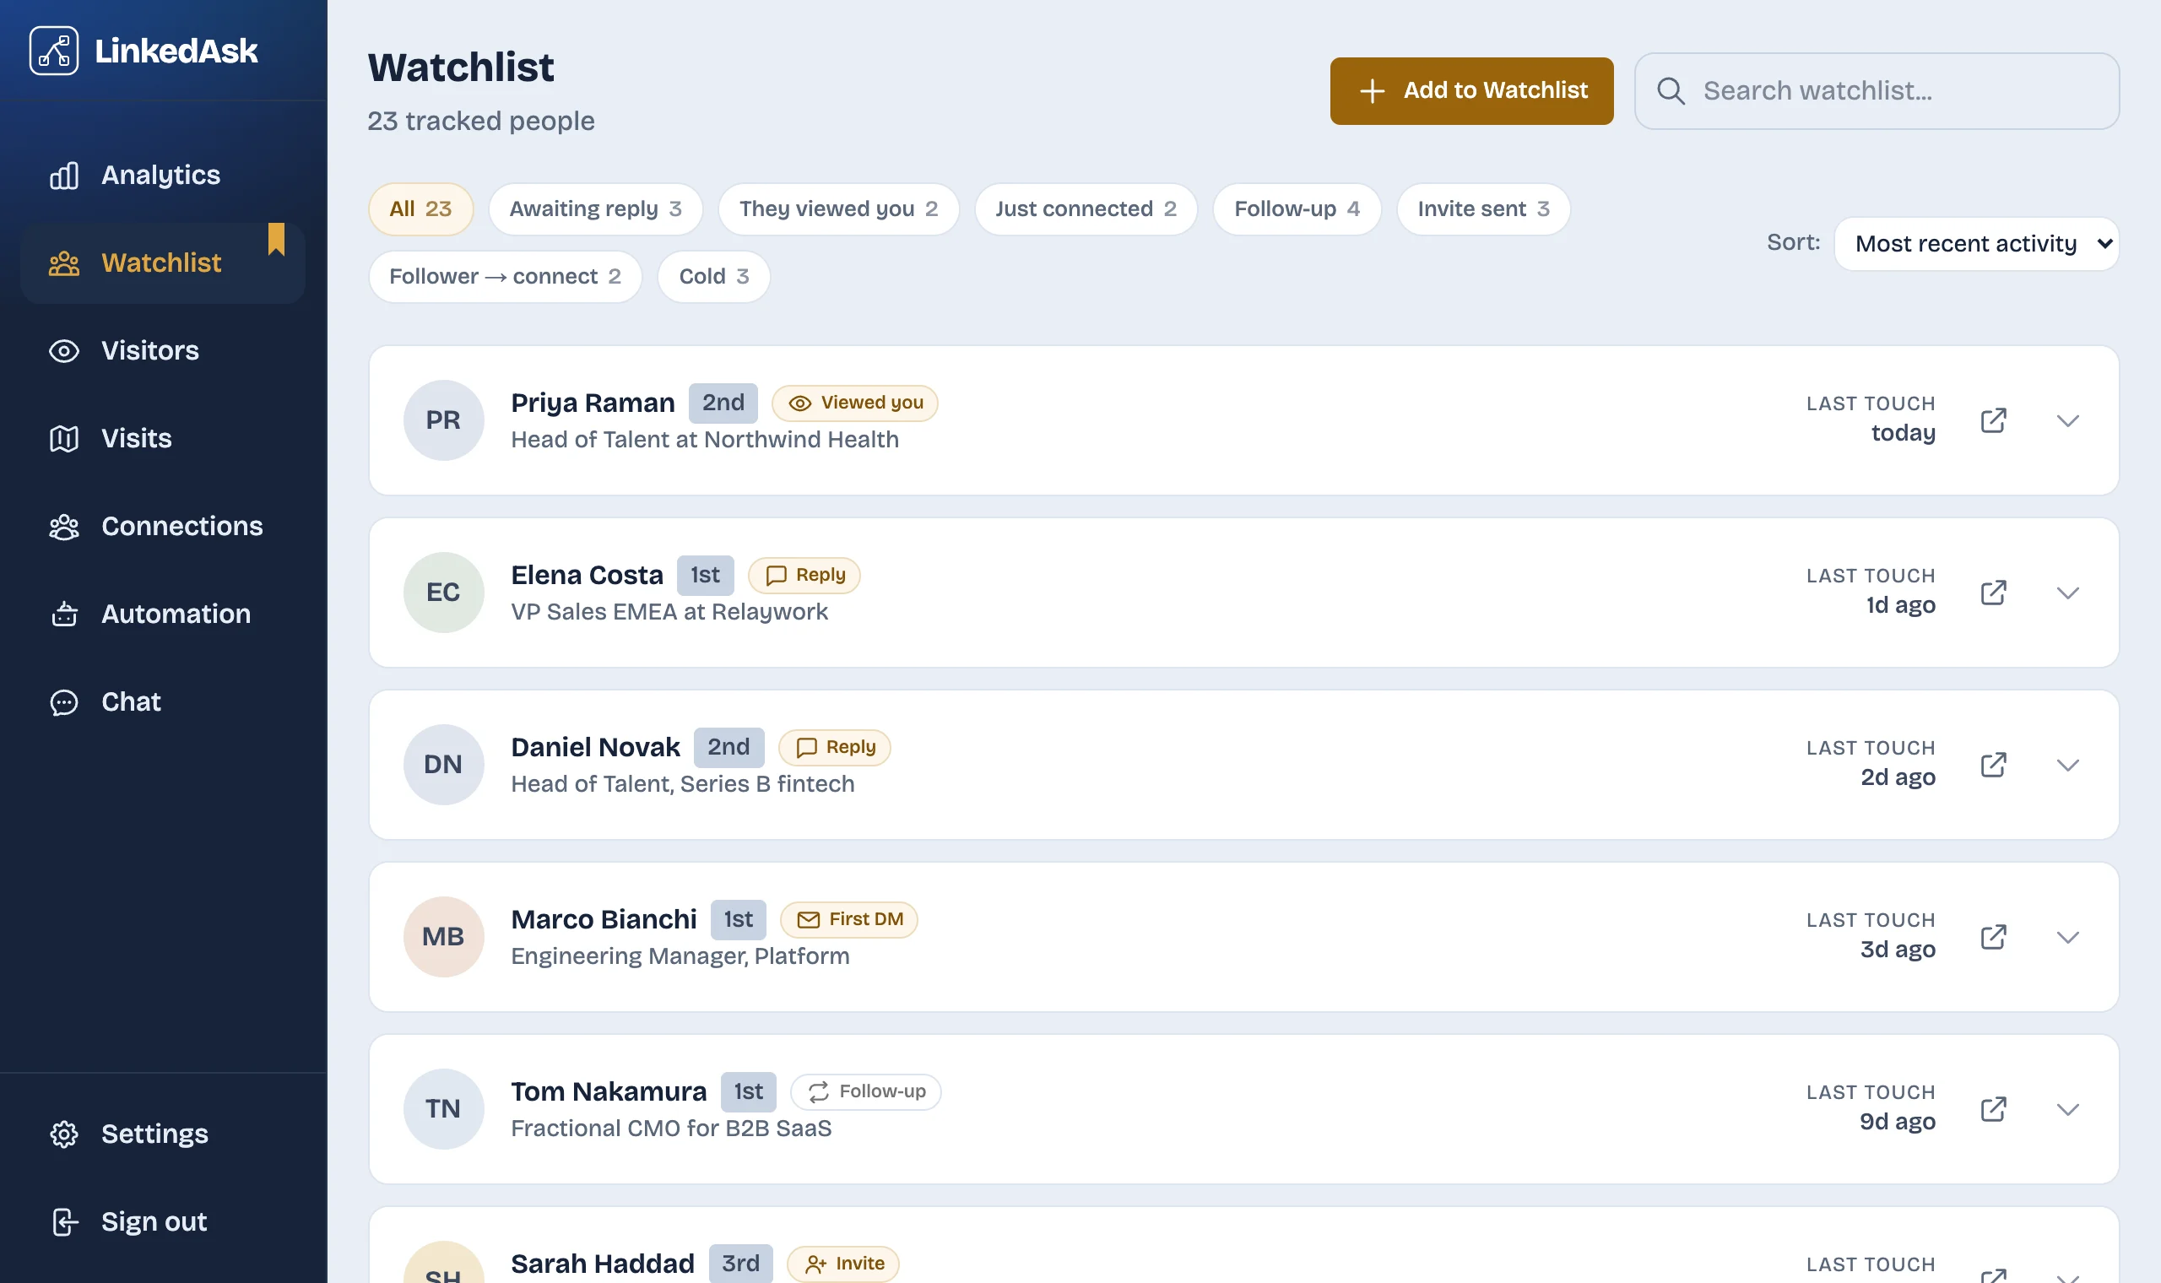Screen dimensions: 2161x1283
Task: Click the bookmark icon on Watchlist item
Action: coord(277,240)
